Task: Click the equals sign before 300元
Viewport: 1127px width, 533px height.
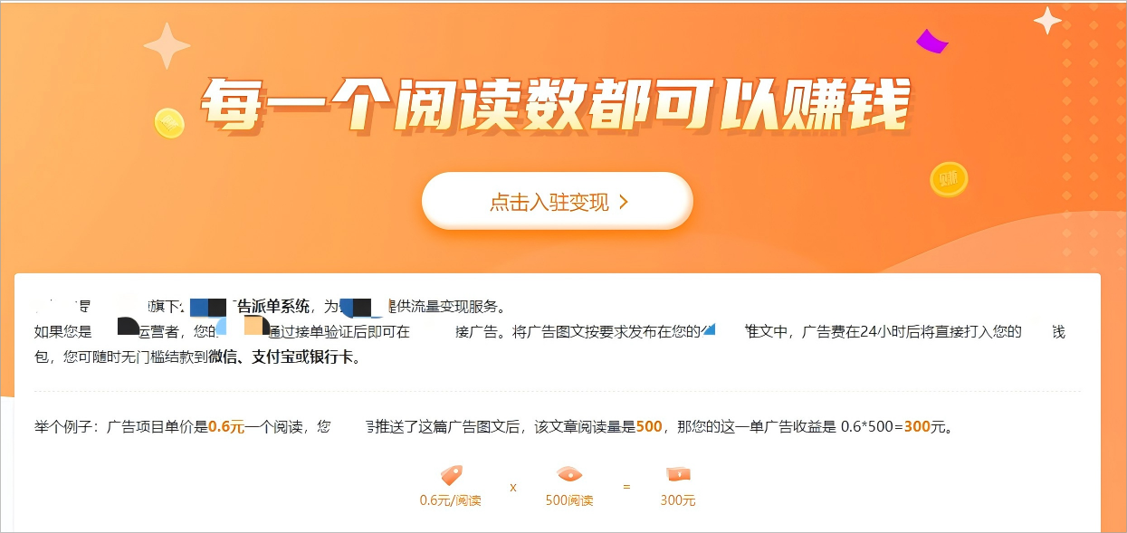Action: tap(626, 487)
